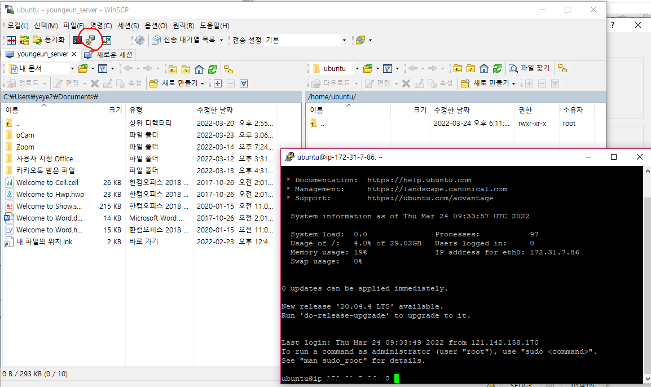This screenshot has height=387, width=651.
Task: Refresh the local panel
Action: click(x=213, y=69)
